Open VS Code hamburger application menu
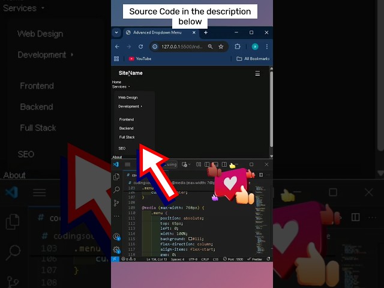 (127, 164)
